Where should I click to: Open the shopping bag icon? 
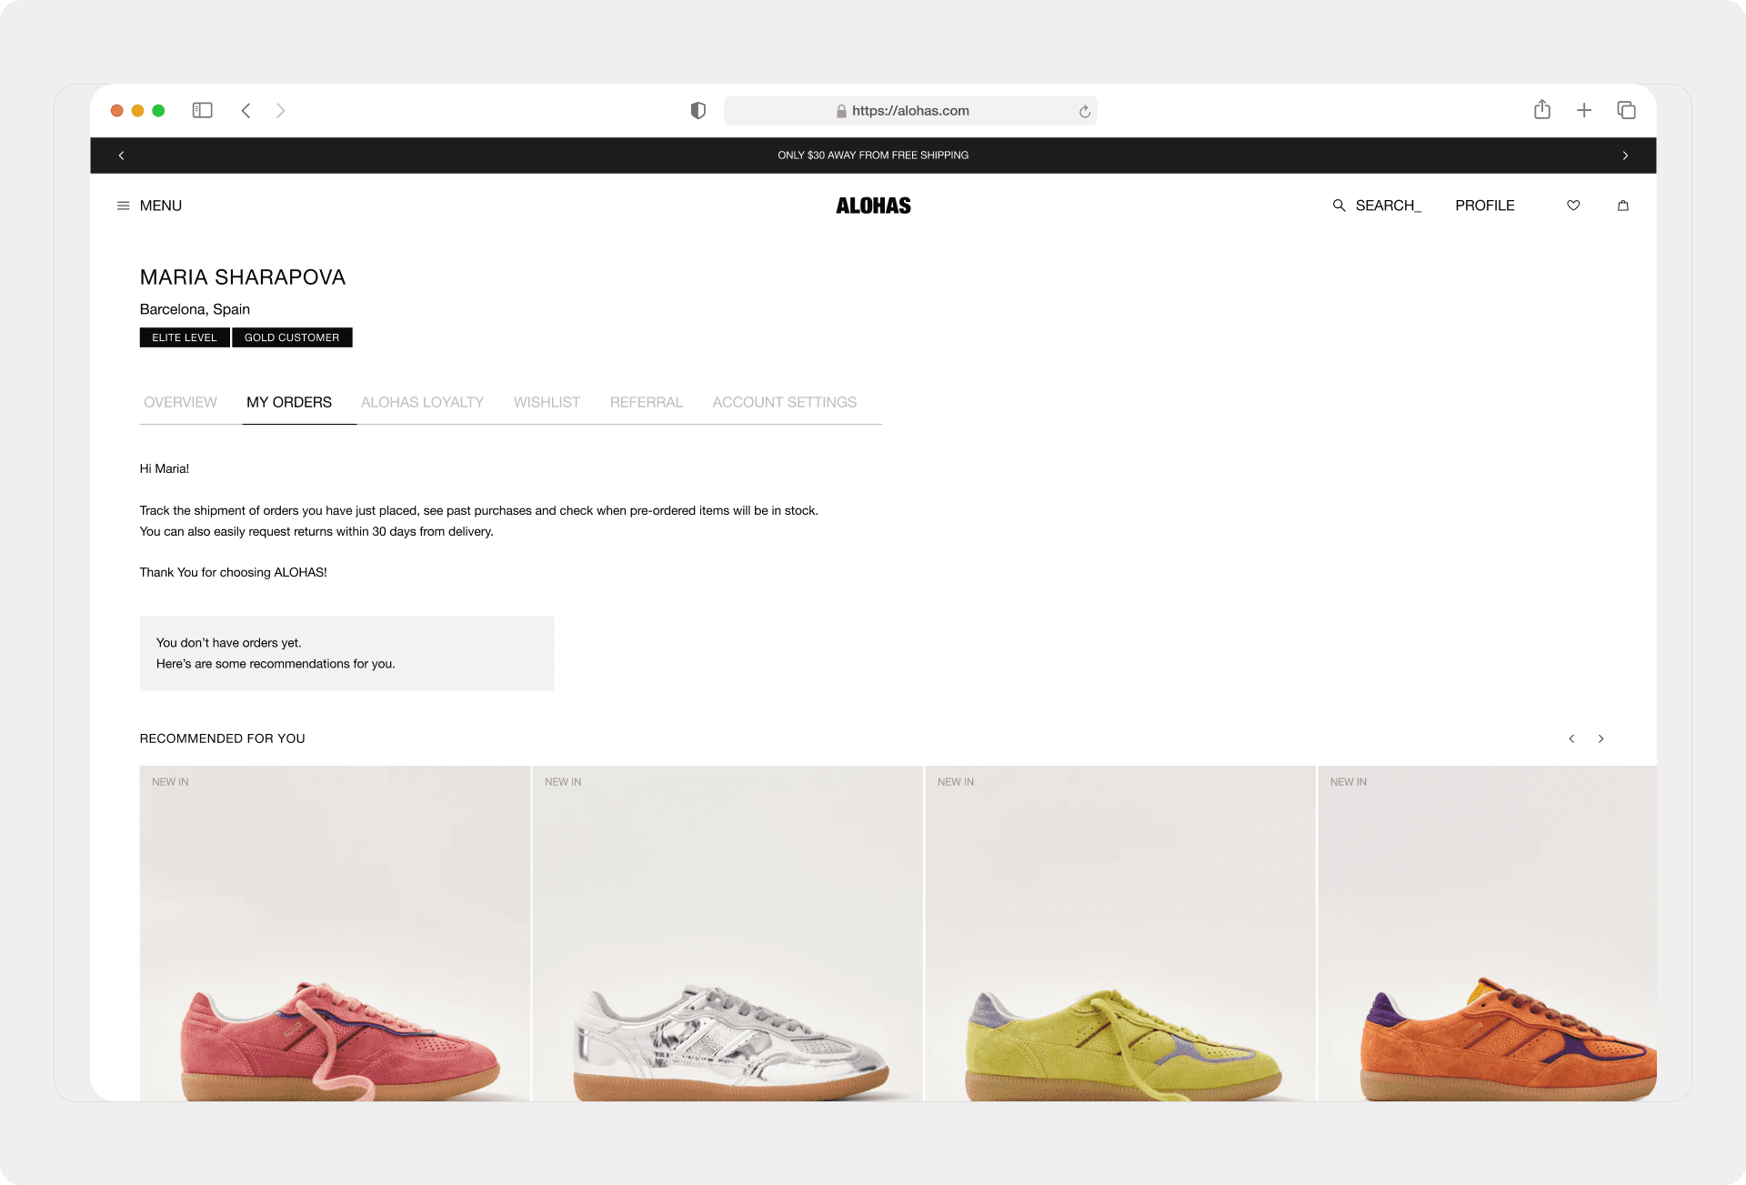pyautogui.click(x=1623, y=206)
